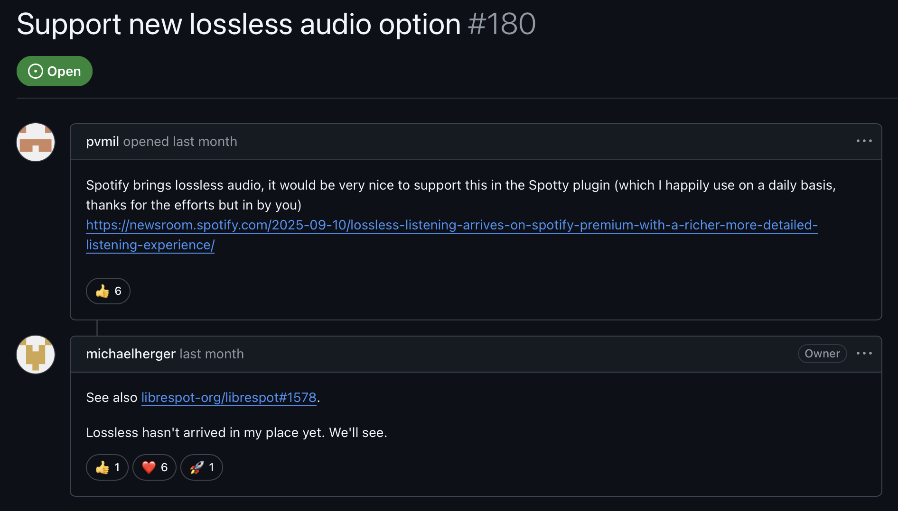
Task: Open michaelherger's avatar image
Action: pyautogui.click(x=36, y=355)
